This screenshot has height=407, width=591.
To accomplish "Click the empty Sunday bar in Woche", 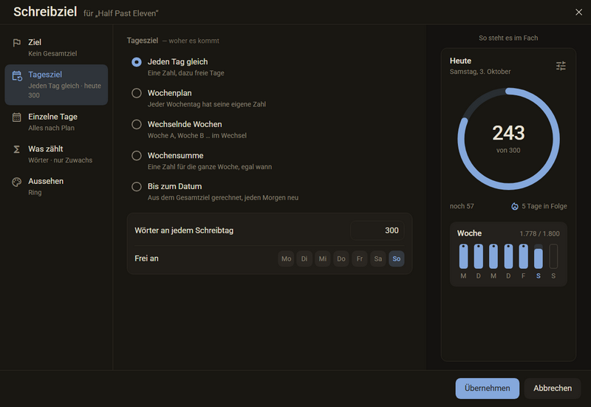I will pos(553,256).
